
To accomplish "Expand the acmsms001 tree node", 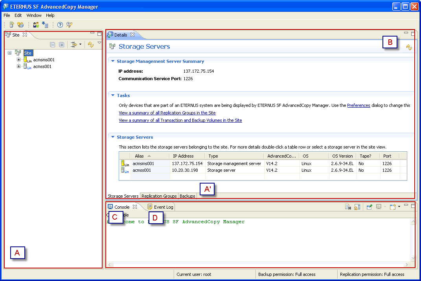I will point(18,60).
